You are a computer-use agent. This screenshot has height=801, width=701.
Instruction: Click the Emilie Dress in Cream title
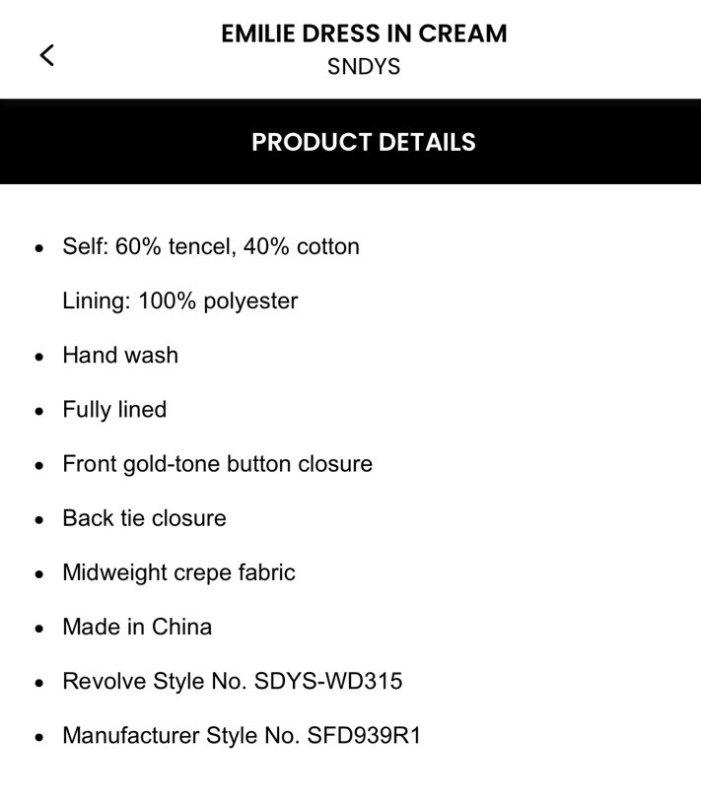click(x=364, y=33)
